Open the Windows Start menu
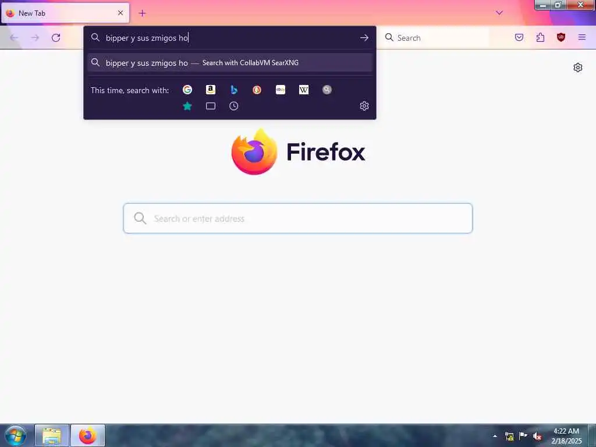596x447 pixels. coord(16,435)
